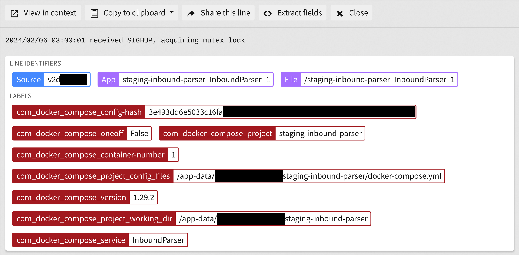This screenshot has width=519, height=255.
Task: Select the com_docker_compose_version 1.29.2 label
Action: tap(85, 197)
